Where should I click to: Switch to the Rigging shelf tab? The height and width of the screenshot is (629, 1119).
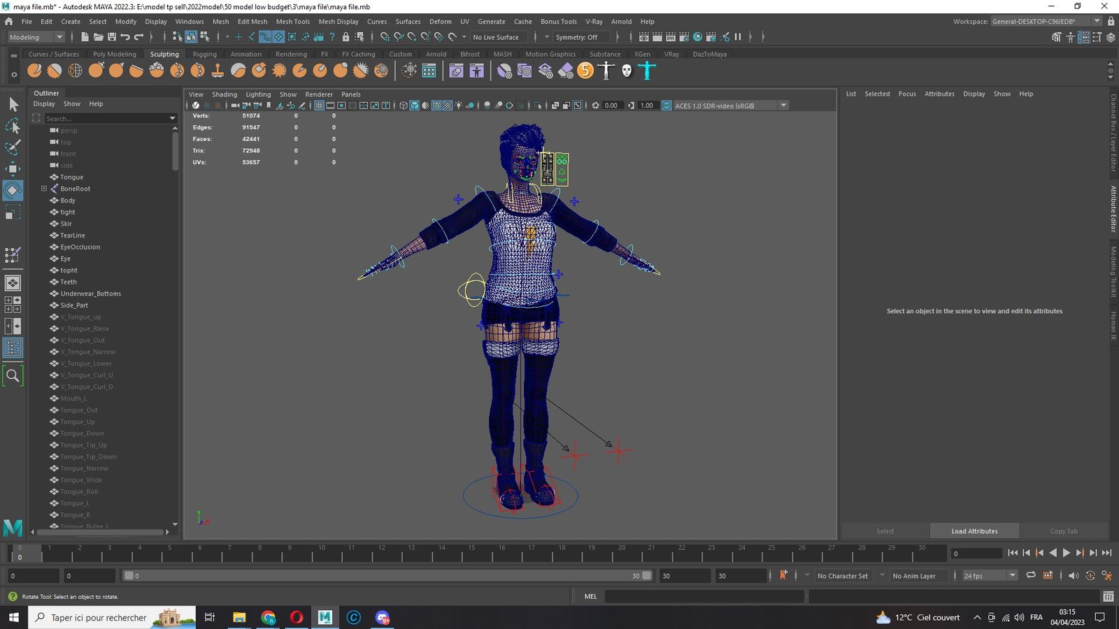click(x=204, y=54)
